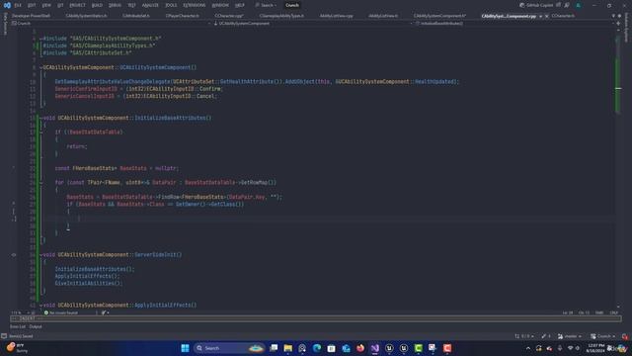Switch to the Developer PowerShell tab
This screenshot has height=356, width=632.
(31, 16)
